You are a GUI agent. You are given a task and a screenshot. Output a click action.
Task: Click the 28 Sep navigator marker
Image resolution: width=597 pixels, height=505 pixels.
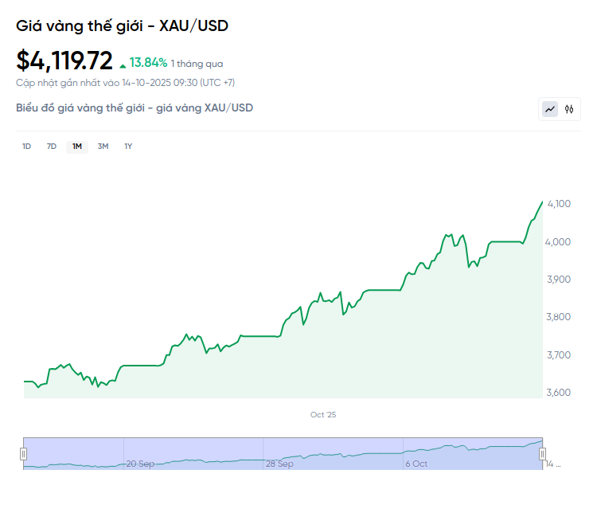(279, 463)
